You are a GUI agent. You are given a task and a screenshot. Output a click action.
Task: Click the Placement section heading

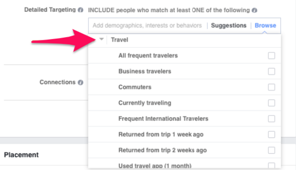point(21,155)
